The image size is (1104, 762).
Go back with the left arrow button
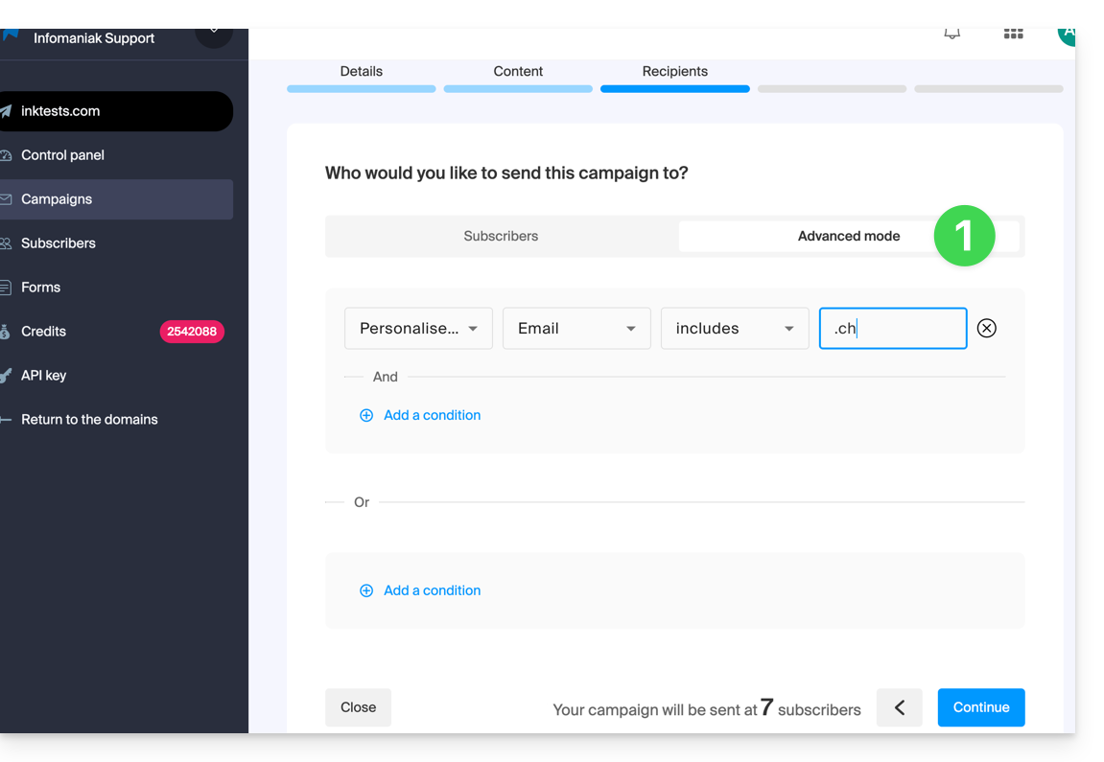pyautogui.click(x=899, y=707)
